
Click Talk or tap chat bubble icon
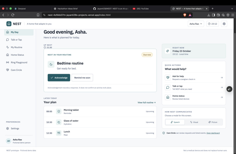pyautogui.click(x=168, y=87)
